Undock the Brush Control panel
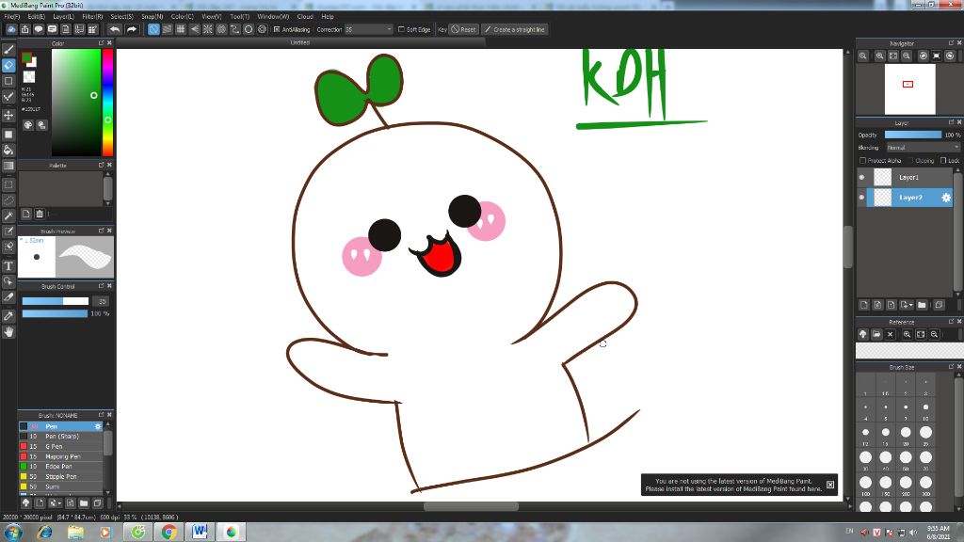 coord(101,286)
